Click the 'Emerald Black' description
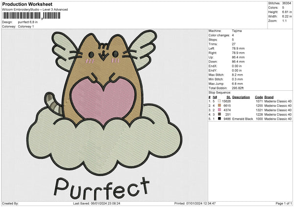The height and width of the screenshot is (207, 294). [x=243, y=119]
